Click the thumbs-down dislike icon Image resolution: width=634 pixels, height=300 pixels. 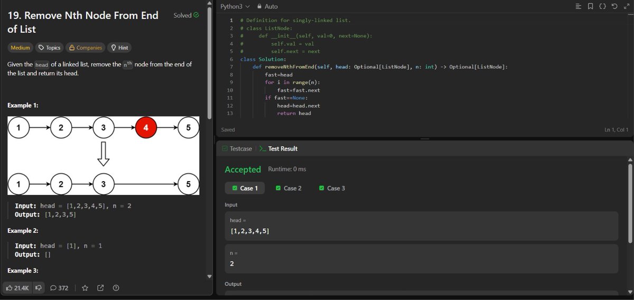(x=39, y=288)
